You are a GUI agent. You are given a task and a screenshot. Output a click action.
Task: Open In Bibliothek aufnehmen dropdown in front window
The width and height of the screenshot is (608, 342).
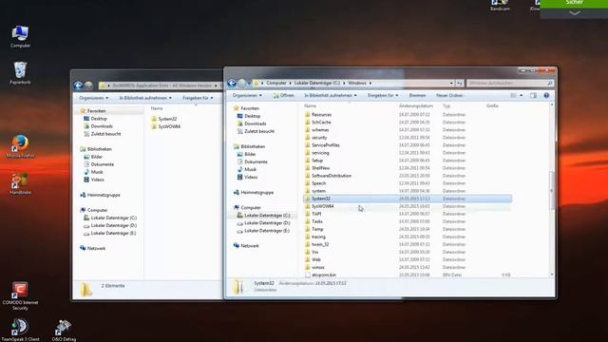point(331,95)
